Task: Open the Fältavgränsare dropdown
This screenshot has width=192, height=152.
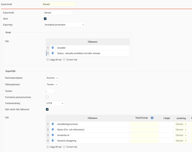Action: [x=52, y=84]
